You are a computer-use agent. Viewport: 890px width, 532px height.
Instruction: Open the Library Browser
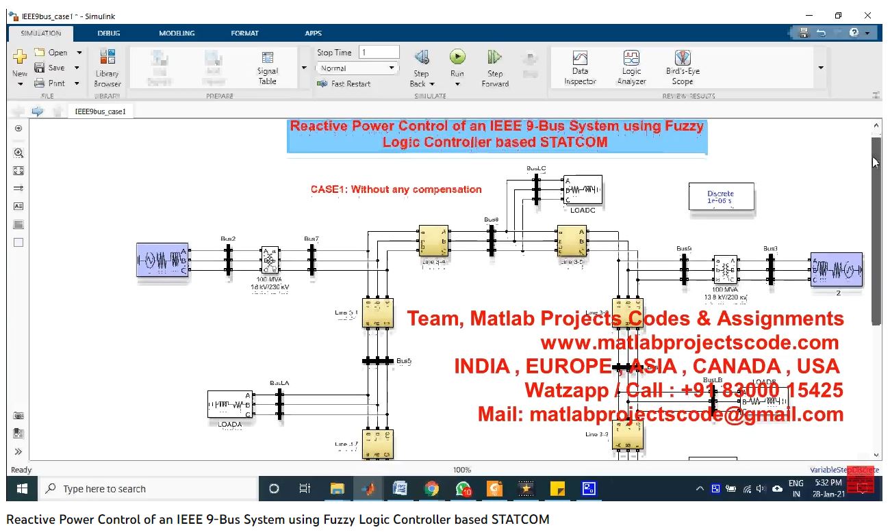click(107, 68)
